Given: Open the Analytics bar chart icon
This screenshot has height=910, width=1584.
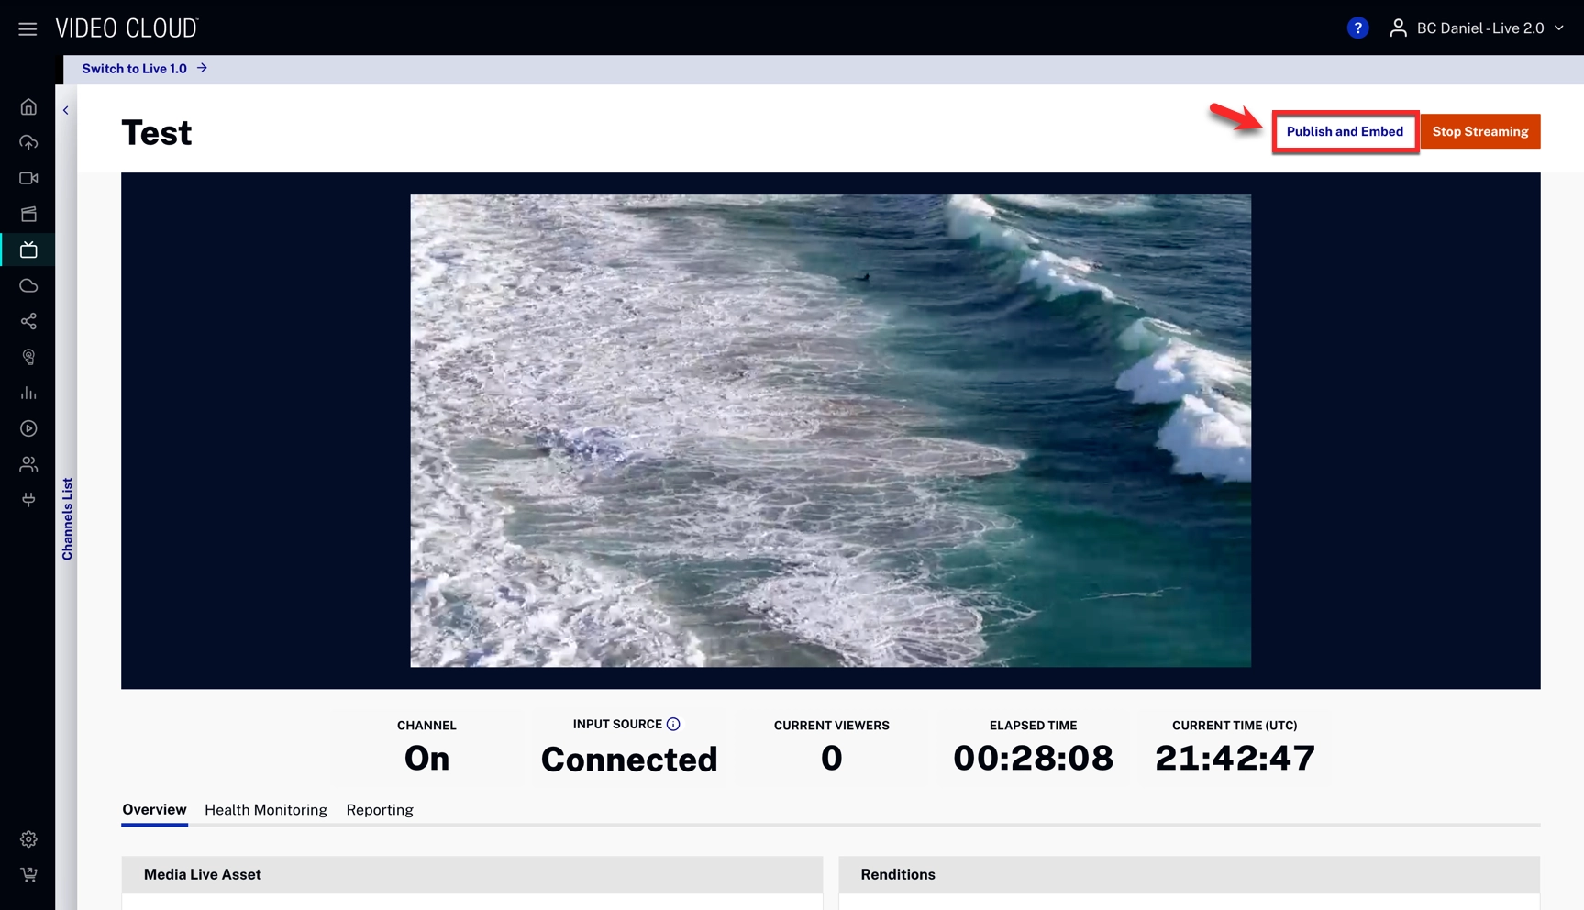Looking at the screenshot, I should [x=28, y=393].
